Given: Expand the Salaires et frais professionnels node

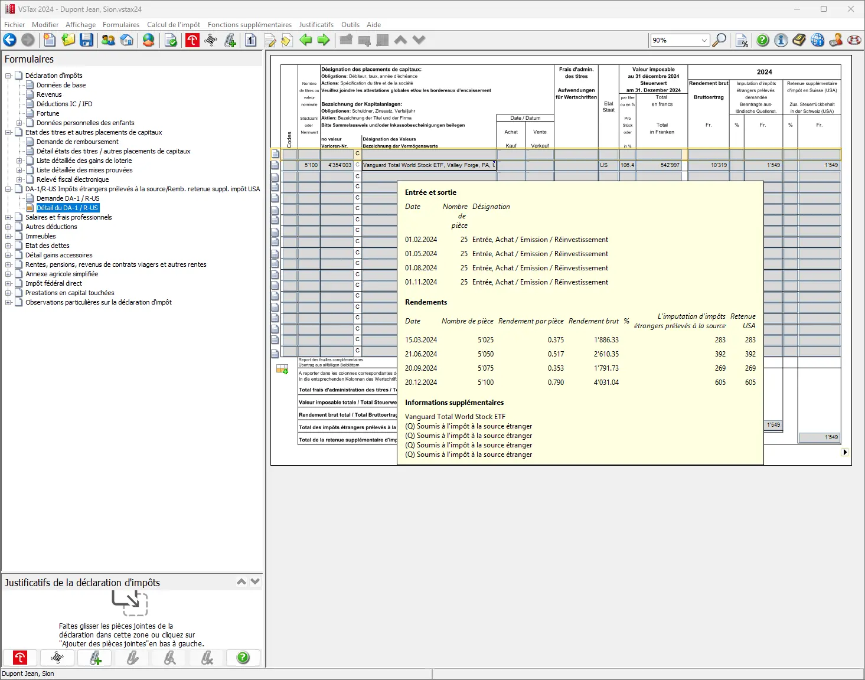Looking at the screenshot, I should pyautogui.click(x=8, y=217).
